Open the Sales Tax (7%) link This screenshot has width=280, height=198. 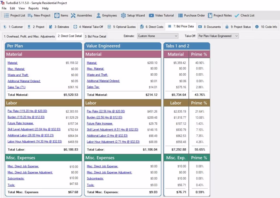pos(16,87)
